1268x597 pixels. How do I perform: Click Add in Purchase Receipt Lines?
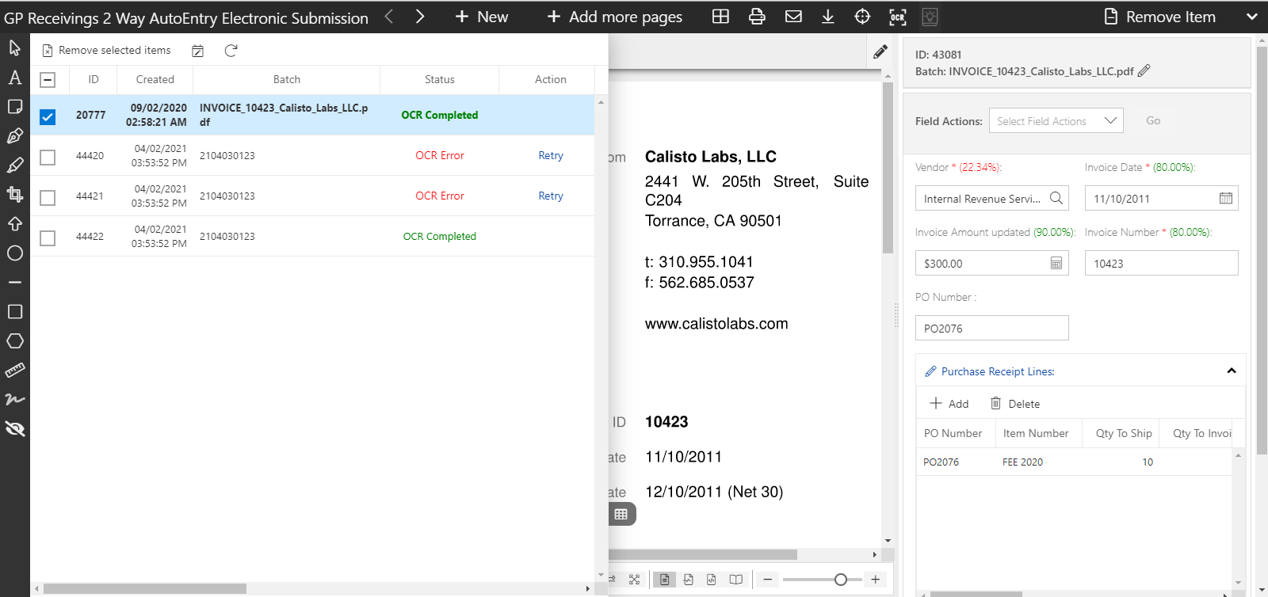(x=949, y=404)
